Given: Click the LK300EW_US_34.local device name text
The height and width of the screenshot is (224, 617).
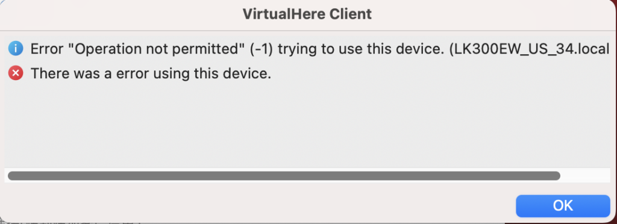Looking at the screenshot, I should pyautogui.click(x=534, y=49).
